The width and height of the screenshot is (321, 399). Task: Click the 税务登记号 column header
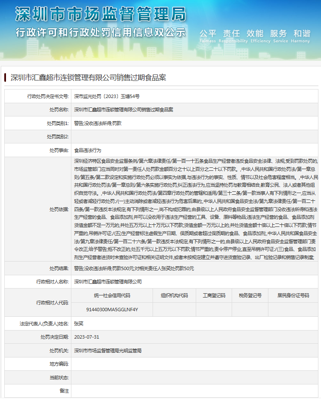coord(250,295)
